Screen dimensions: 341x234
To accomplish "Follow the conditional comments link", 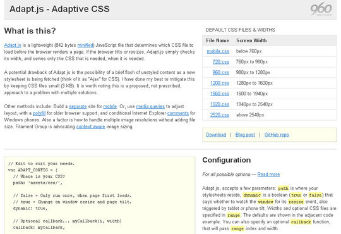I will point(178,113).
